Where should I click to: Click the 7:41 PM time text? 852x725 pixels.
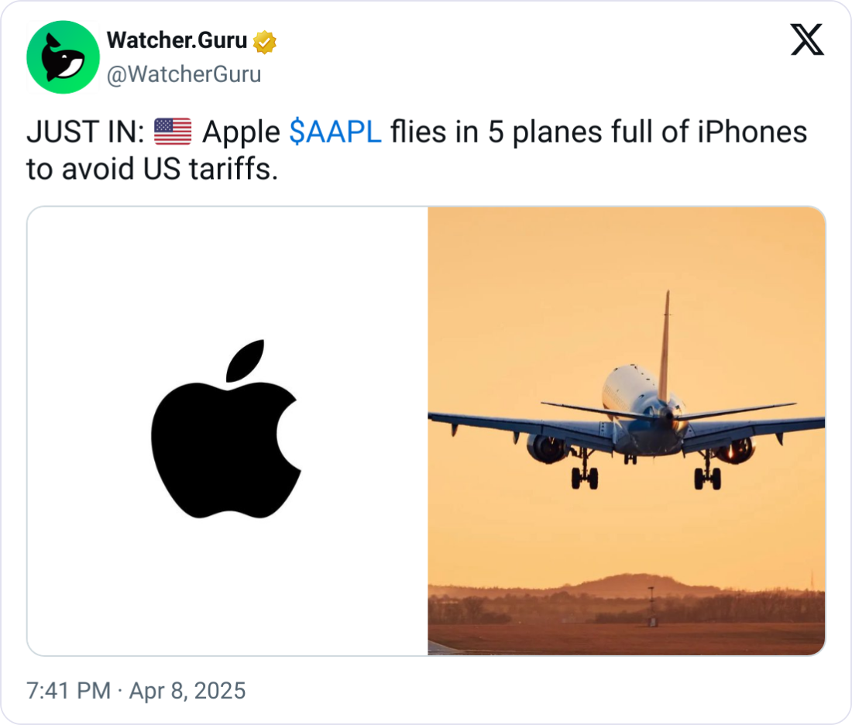pos(68,690)
